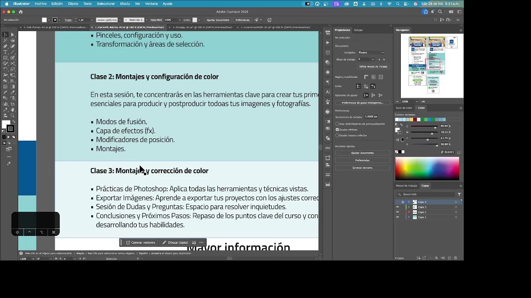Image resolution: width=531 pixels, height=298 pixels.
Task: Switch to the Guía de color tab
Action: point(404,108)
